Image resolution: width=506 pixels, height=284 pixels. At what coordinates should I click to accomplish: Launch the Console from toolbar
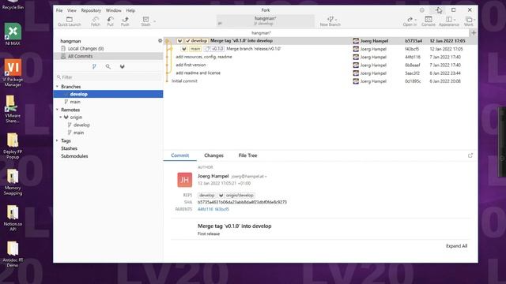pos(429,21)
